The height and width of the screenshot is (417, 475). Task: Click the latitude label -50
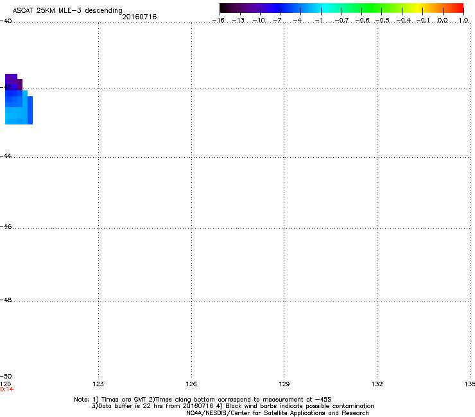pos(6,377)
